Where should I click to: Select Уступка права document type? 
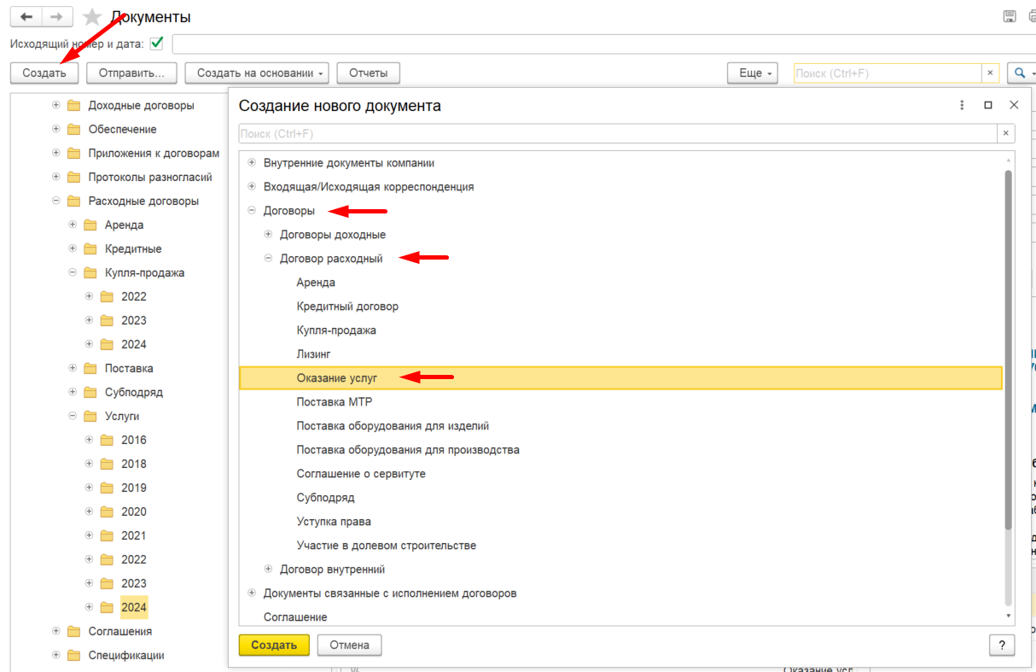point(334,522)
